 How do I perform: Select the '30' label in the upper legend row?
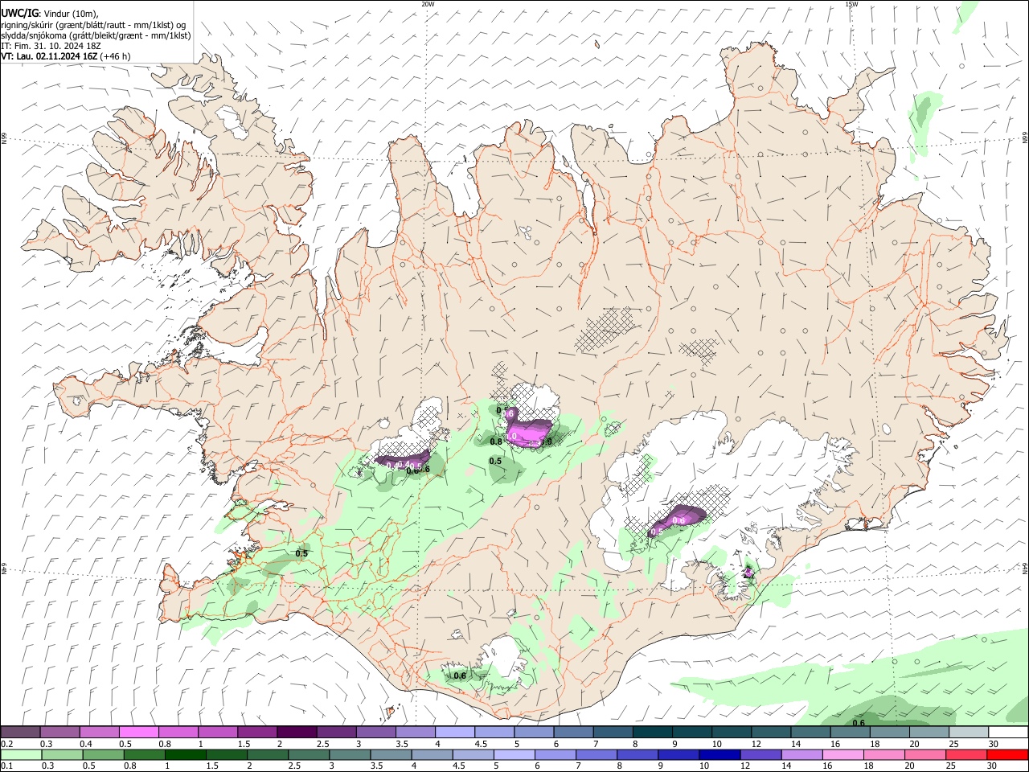993,744
